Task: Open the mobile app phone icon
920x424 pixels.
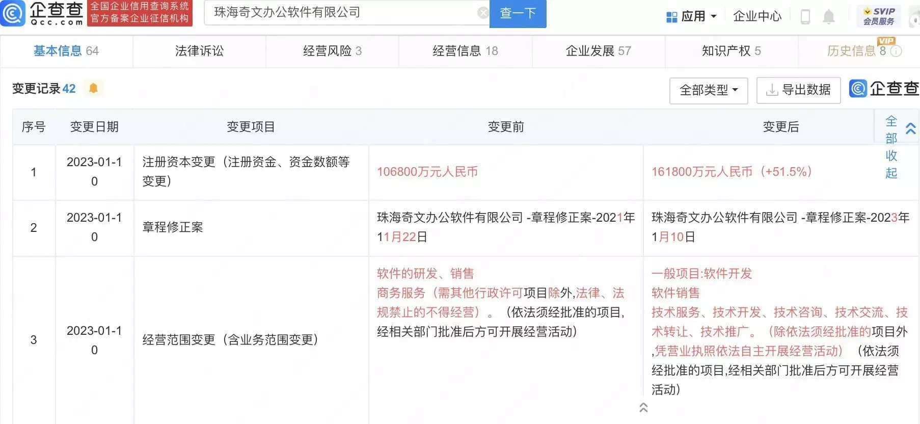Action: [805, 17]
